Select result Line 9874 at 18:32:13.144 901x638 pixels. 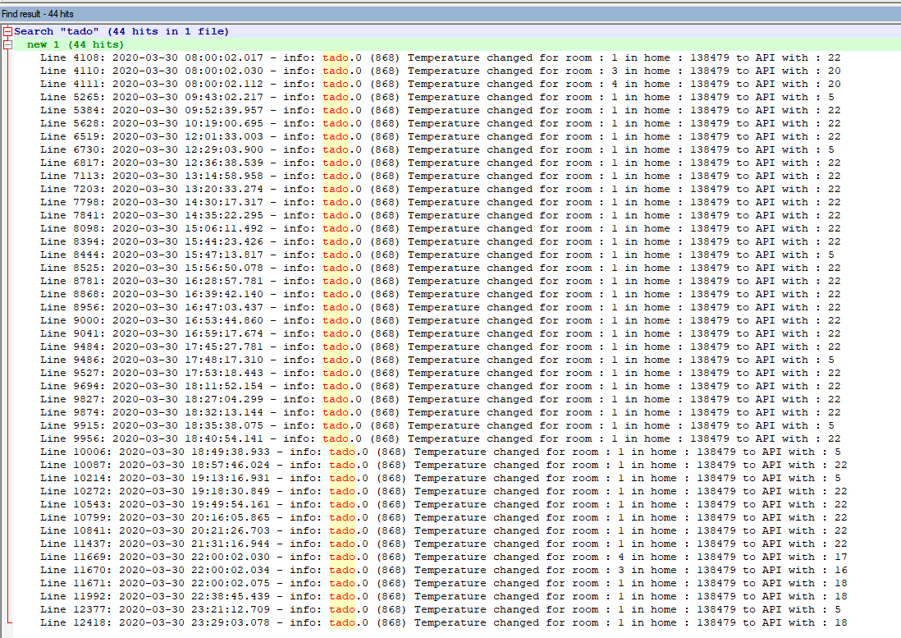(x=440, y=413)
